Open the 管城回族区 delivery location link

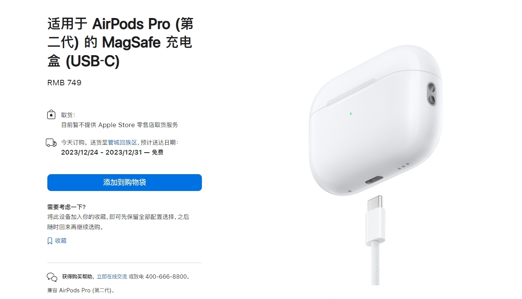[122, 142]
